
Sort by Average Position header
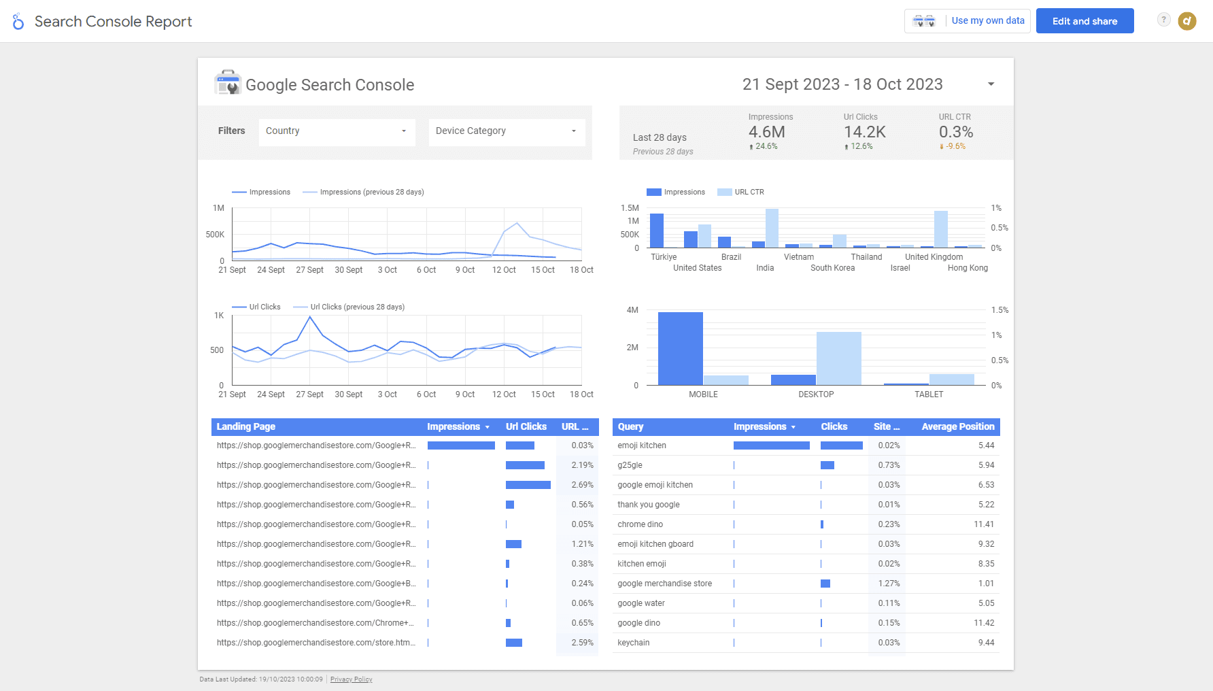point(958,426)
